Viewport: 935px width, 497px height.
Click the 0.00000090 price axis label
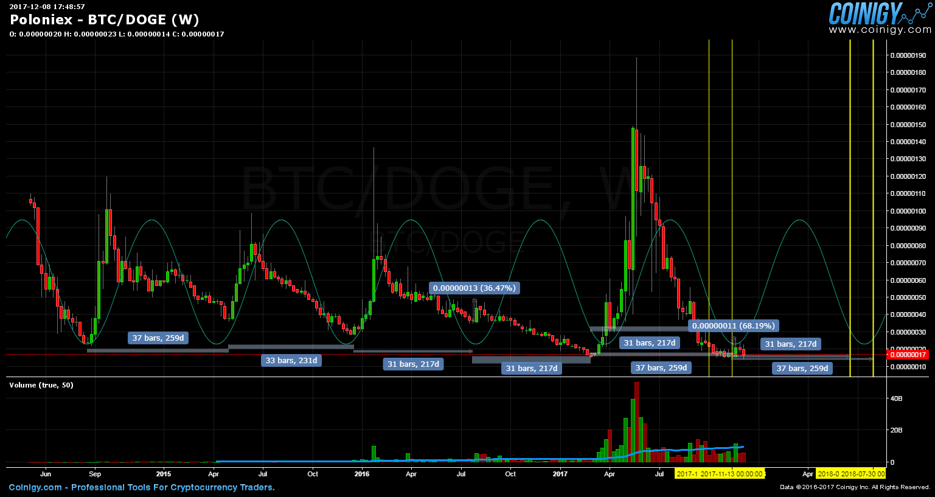[908, 228]
